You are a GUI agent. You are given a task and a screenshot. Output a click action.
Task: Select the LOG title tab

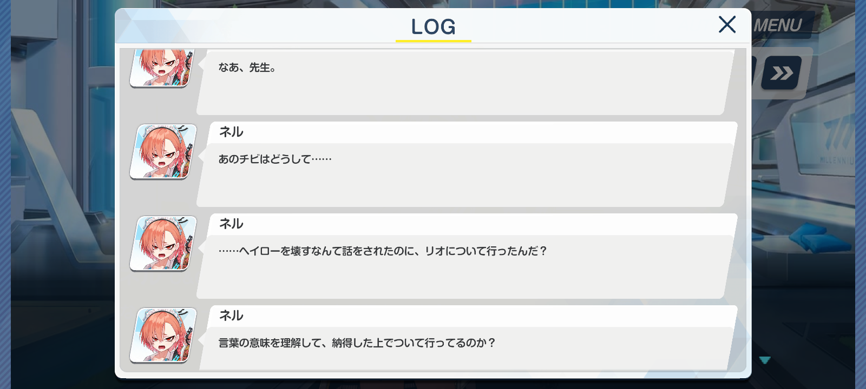click(x=433, y=26)
